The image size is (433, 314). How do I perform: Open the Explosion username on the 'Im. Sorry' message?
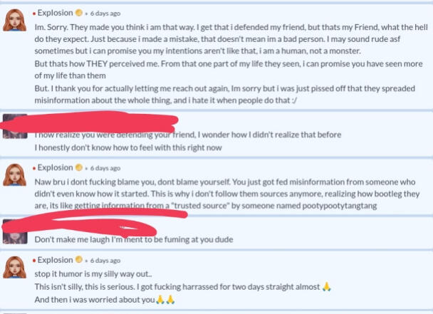click(56, 13)
